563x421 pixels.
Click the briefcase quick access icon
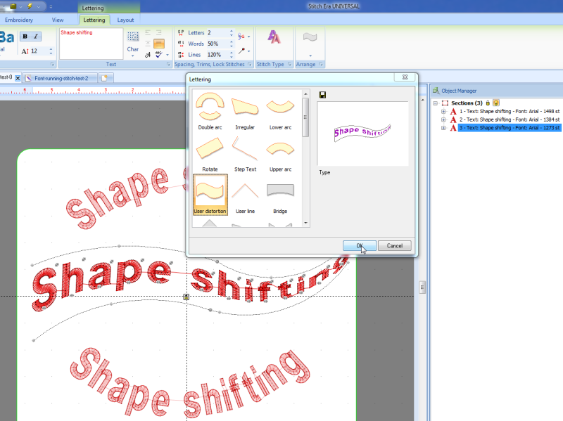[x=13, y=6]
